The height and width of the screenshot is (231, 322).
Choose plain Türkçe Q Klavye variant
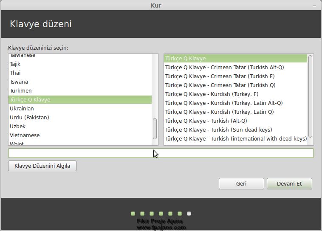[235, 59]
